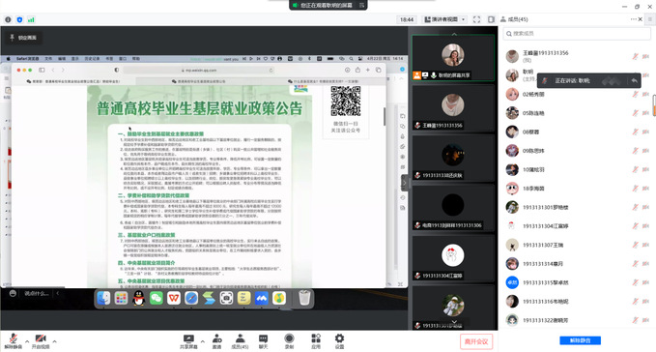The width and height of the screenshot is (656, 352).
Task: Click the member search field
Action: coord(577,34)
